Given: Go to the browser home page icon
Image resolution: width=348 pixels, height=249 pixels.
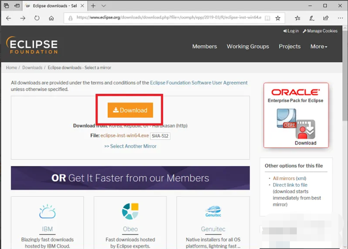Looking at the screenshot, I should click(51, 18).
